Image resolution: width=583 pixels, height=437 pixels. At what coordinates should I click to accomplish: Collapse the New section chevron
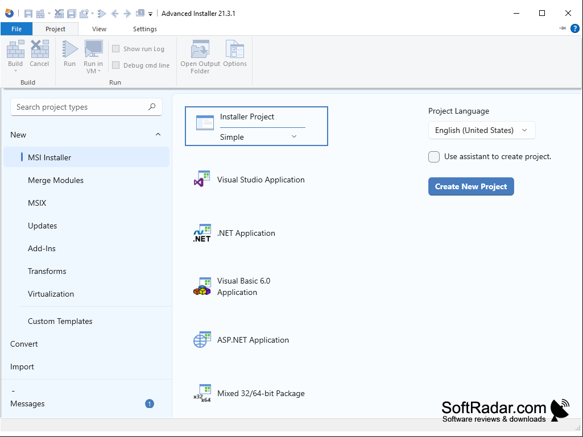click(158, 135)
